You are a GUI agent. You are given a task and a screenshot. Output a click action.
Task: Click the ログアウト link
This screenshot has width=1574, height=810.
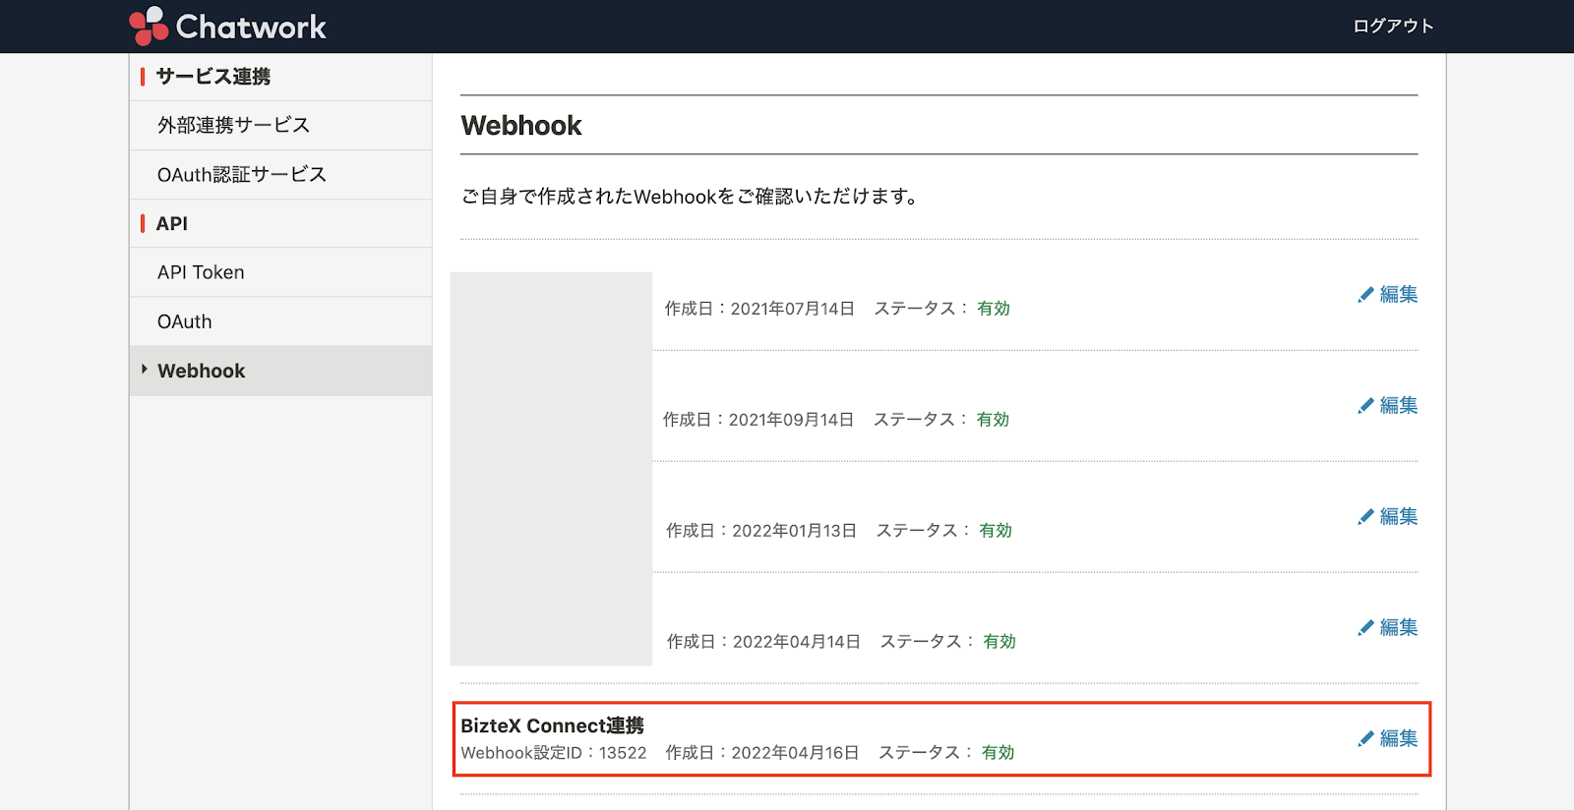click(1393, 26)
